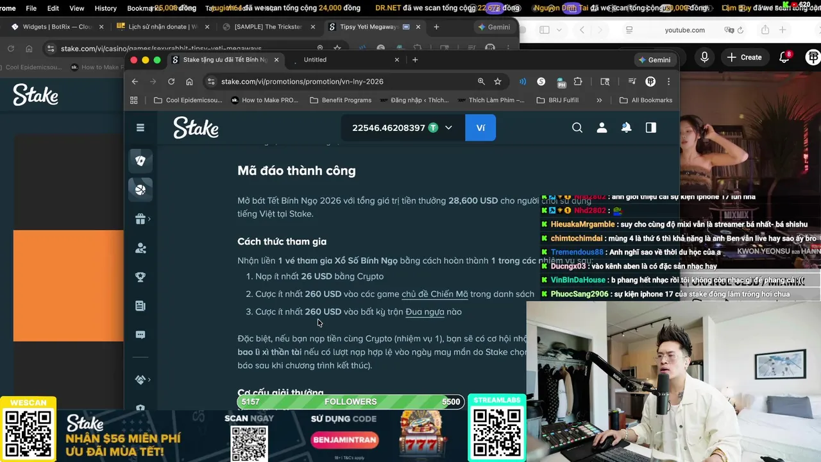Click Safari share icon
The height and width of the screenshot is (462, 821).
pos(765,30)
